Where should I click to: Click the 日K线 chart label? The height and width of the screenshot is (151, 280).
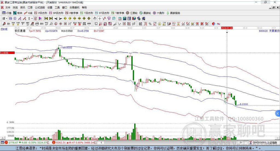click(4, 29)
